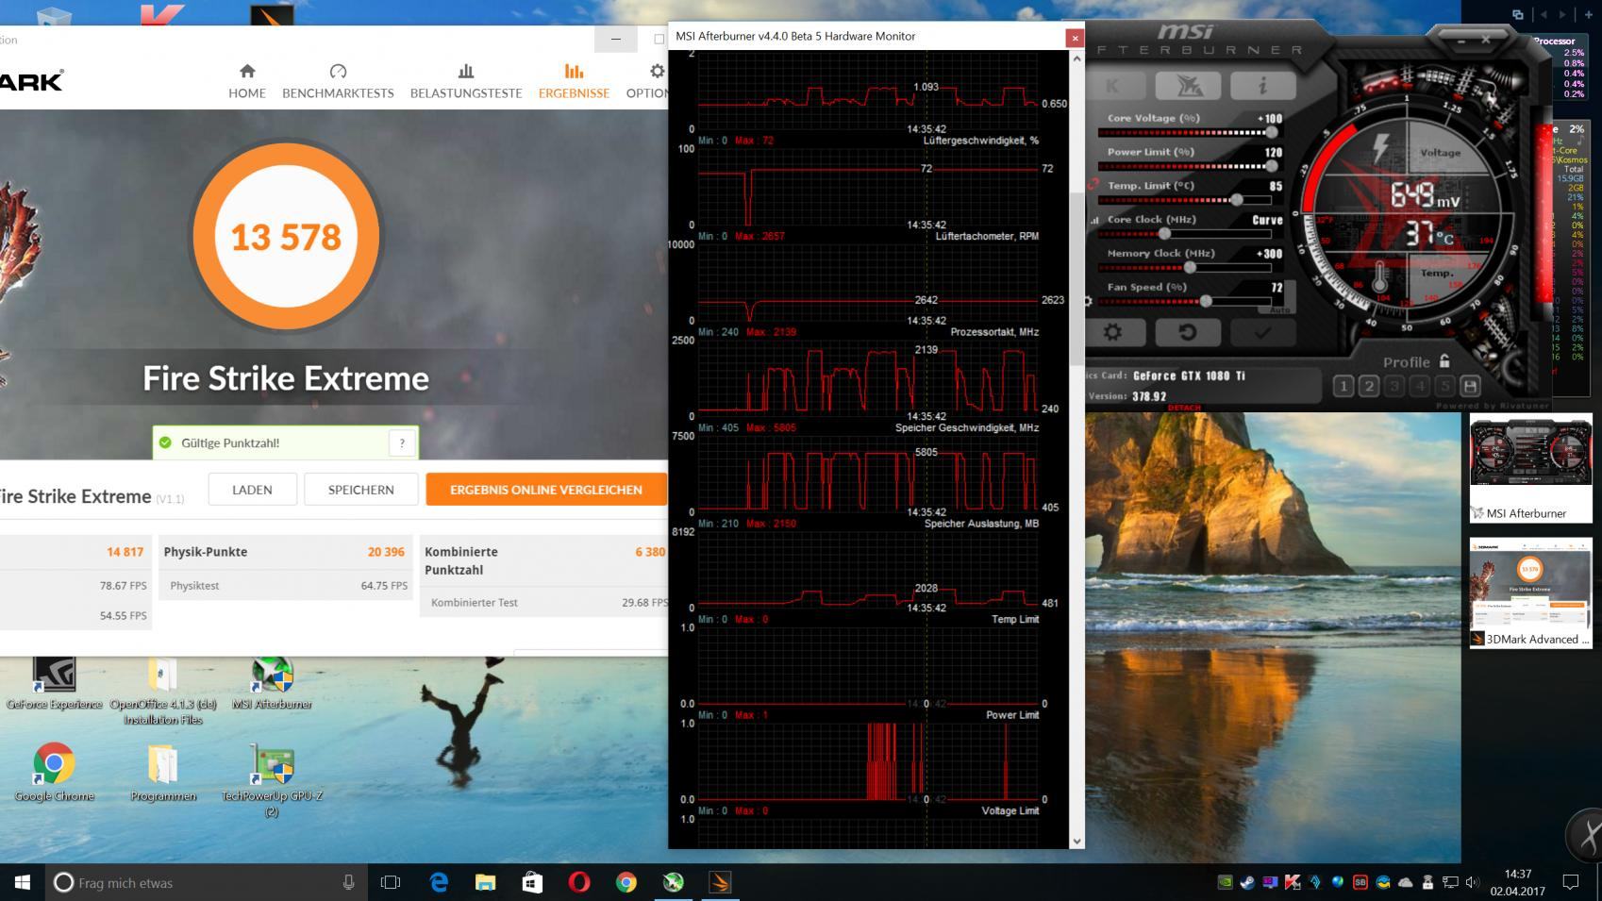Reset Afterburner settings to defaults
This screenshot has width=1602, height=901.
tap(1188, 332)
